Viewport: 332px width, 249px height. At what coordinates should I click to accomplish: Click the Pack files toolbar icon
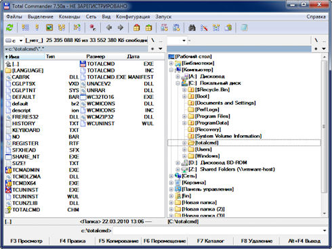pyautogui.click(x=136, y=28)
